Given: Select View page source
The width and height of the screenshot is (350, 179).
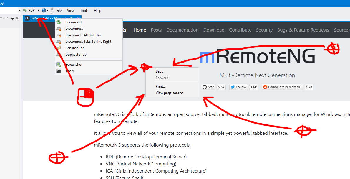Looking at the screenshot, I should click(x=172, y=93).
